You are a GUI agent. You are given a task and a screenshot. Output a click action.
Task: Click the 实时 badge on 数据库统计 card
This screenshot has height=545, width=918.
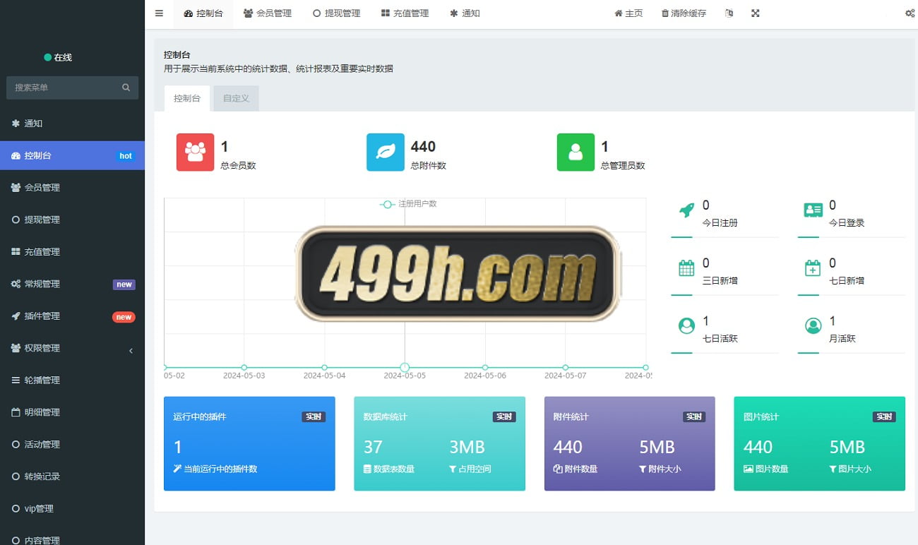(504, 417)
